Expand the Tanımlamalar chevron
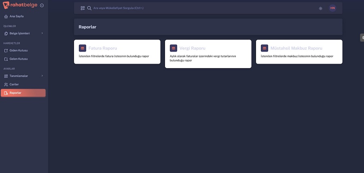 pos(42,76)
